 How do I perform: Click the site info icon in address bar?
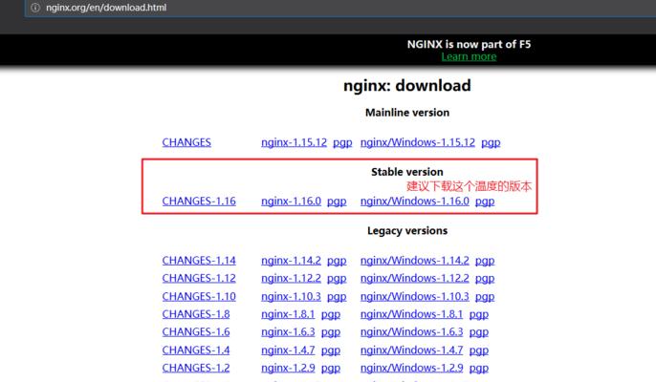35,8
